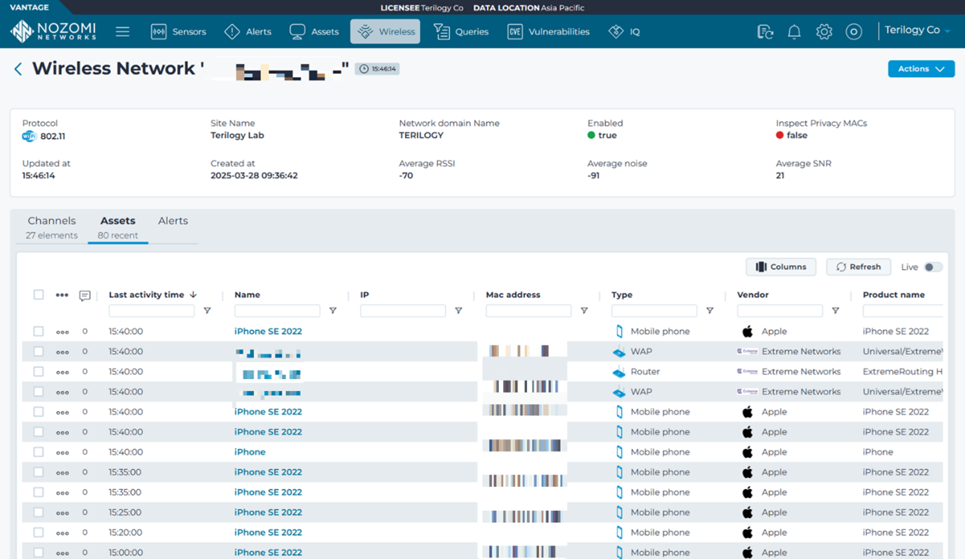Click the reports icon beside the bell
This screenshot has height=559, width=965.
pos(765,31)
